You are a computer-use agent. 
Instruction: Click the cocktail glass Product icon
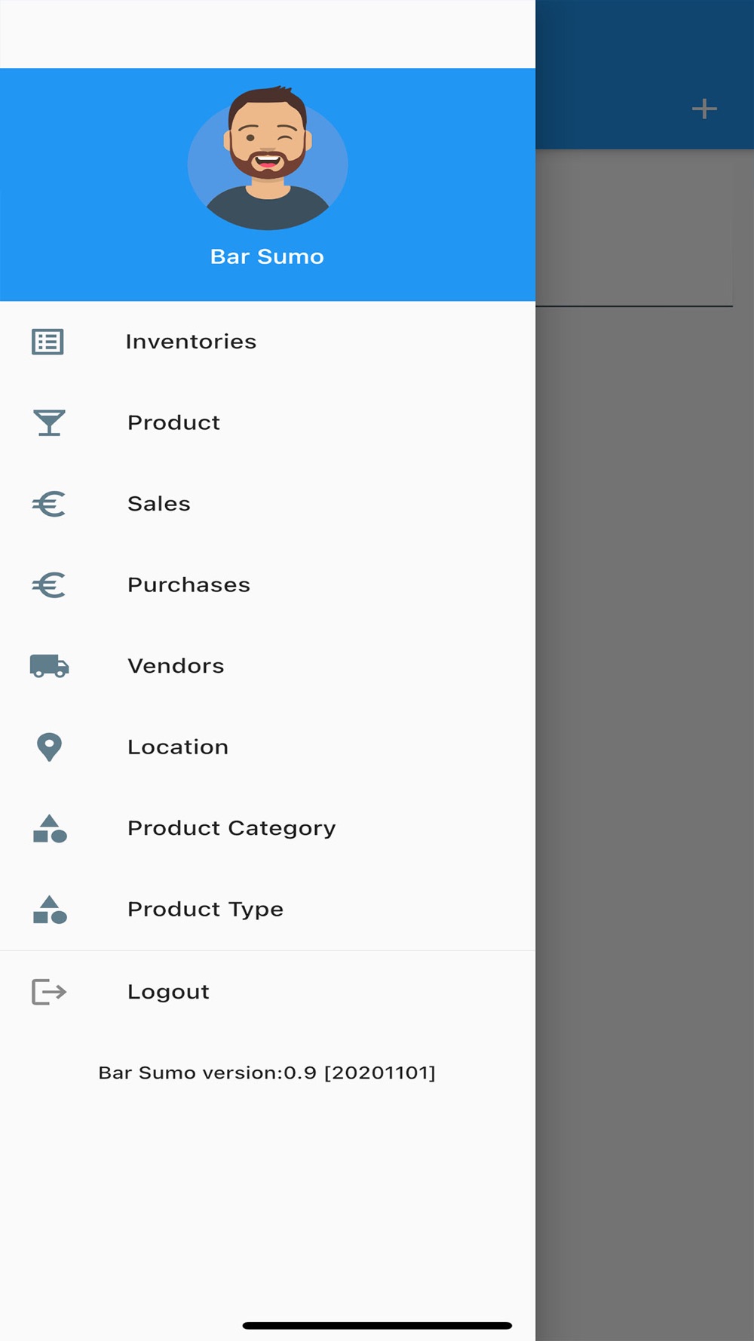49,423
